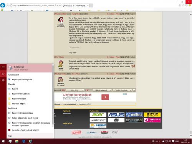Refresh the page with the reload icon
The image size is (192, 144).
(x=60, y=5)
